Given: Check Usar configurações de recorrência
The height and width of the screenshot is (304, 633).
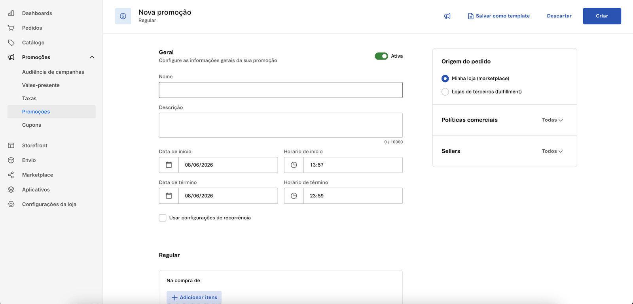Looking at the screenshot, I should (163, 218).
